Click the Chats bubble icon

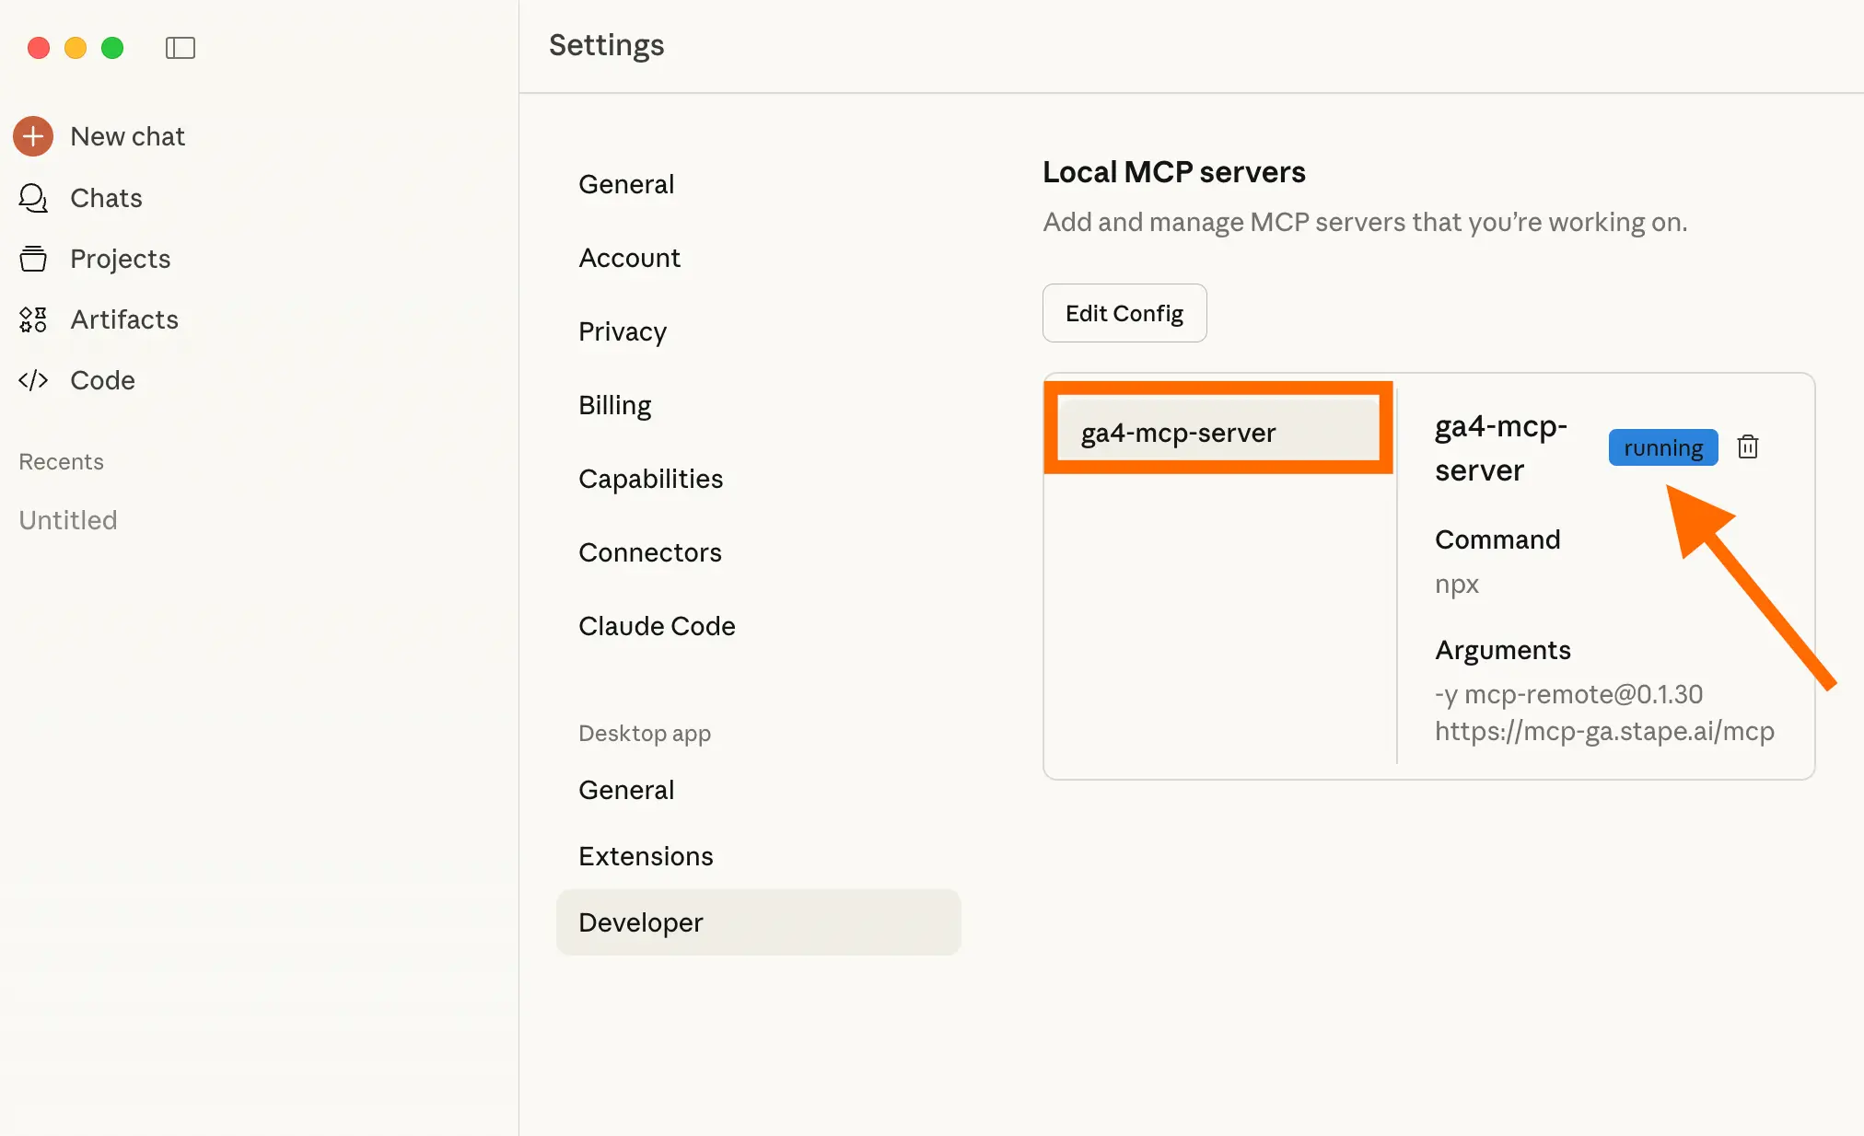[33, 198]
